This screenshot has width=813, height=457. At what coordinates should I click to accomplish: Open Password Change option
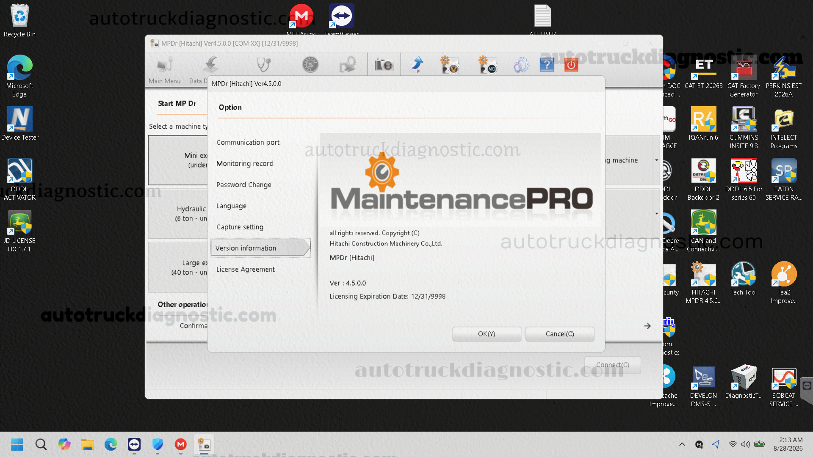243,184
